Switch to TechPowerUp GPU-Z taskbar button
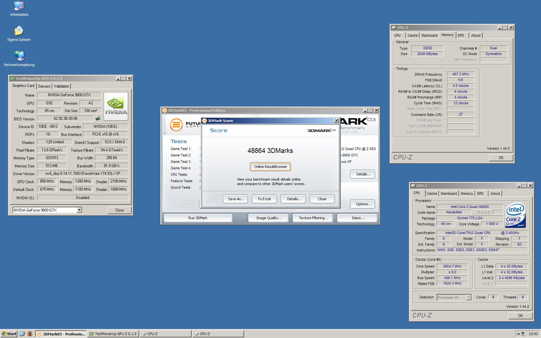This screenshot has width=541, height=338. [x=113, y=334]
